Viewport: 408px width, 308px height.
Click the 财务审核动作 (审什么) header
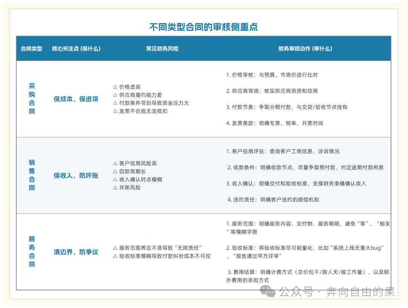[x=305, y=49]
